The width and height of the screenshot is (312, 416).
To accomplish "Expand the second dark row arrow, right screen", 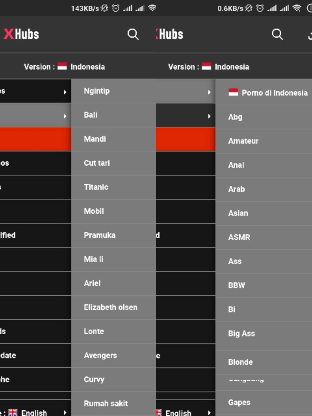I will pyautogui.click(x=209, y=116).
